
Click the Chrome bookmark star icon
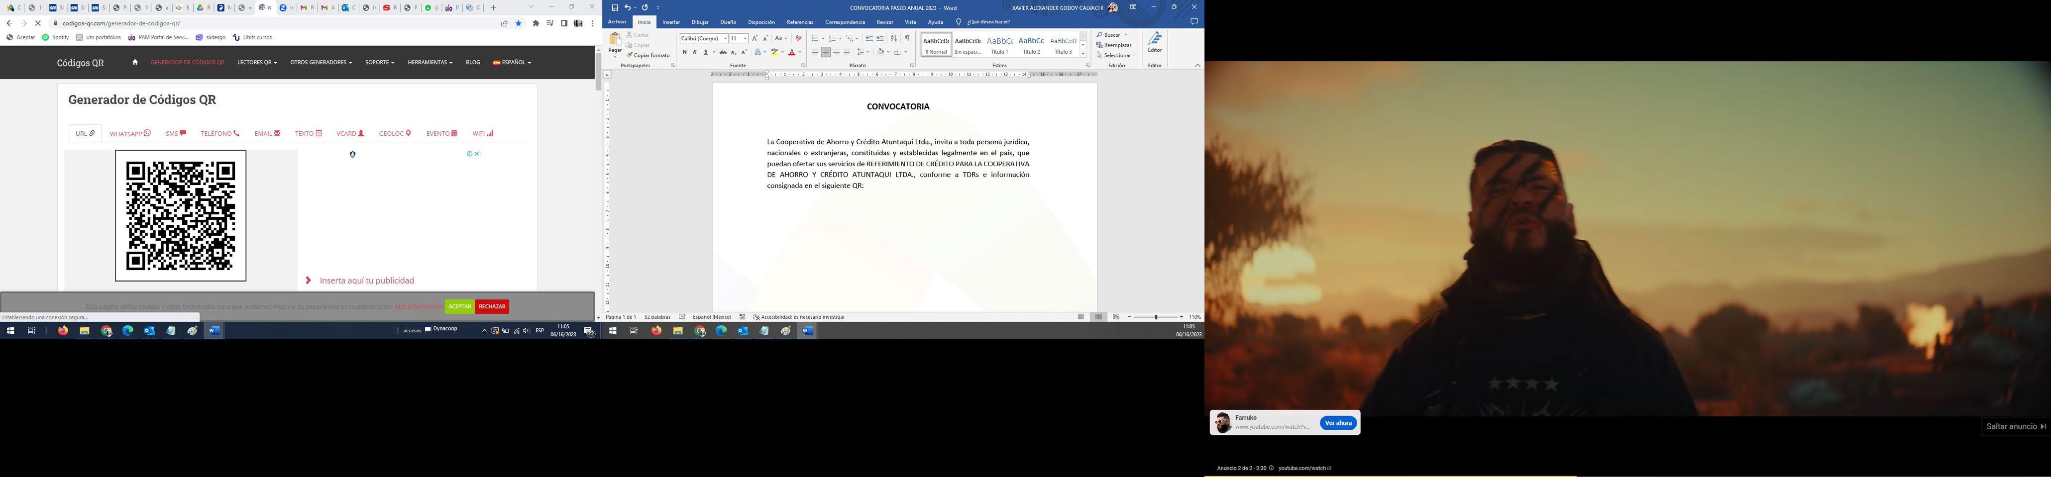(518, 24)
